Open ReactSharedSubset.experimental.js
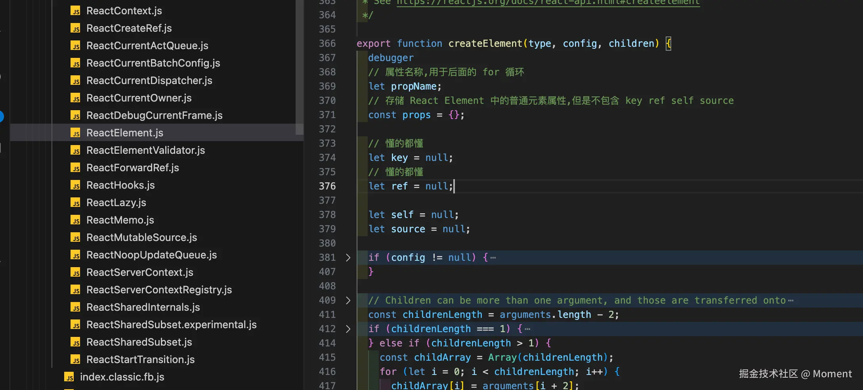 172,325
